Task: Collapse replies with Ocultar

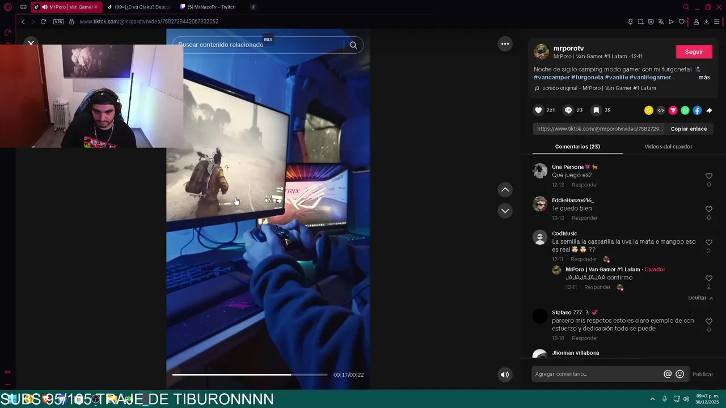Action: (x=700, y=298)
